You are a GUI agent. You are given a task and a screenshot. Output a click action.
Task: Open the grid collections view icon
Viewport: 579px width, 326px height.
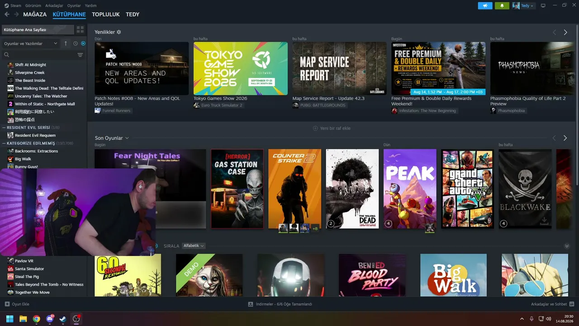(x=80, y=30)
